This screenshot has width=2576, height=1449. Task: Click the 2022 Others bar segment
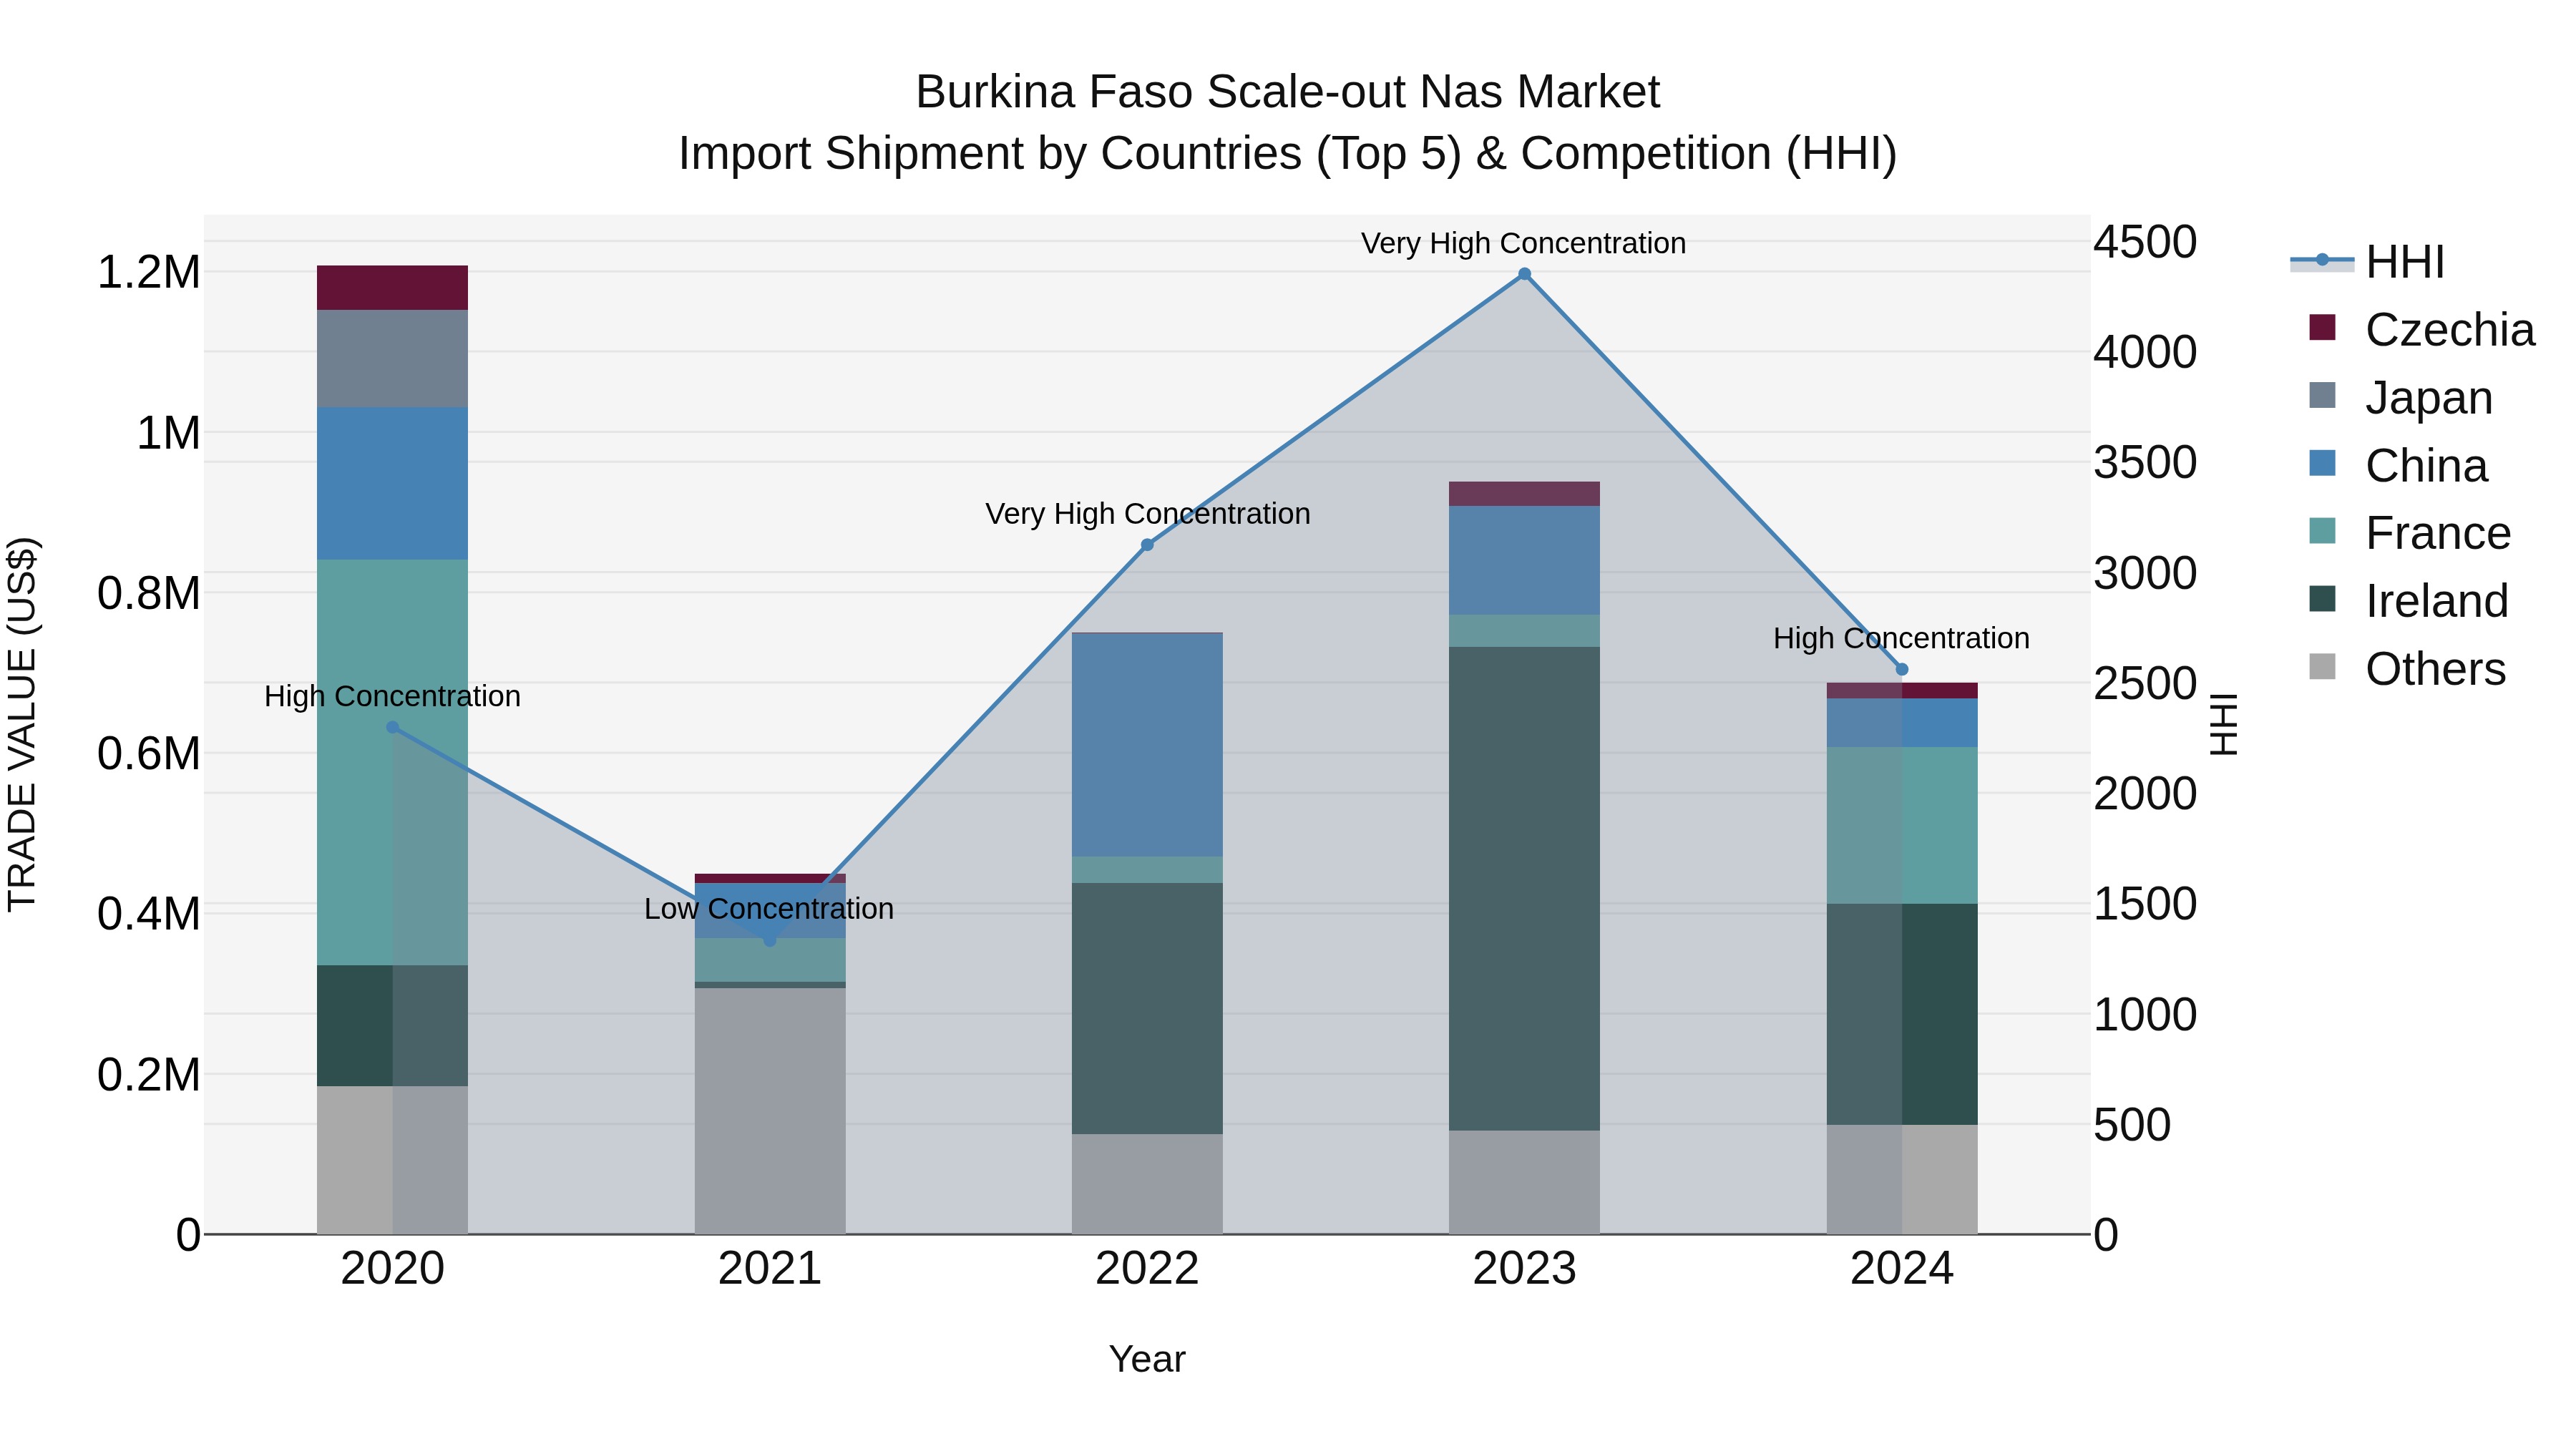(x=1147, y=1185)
